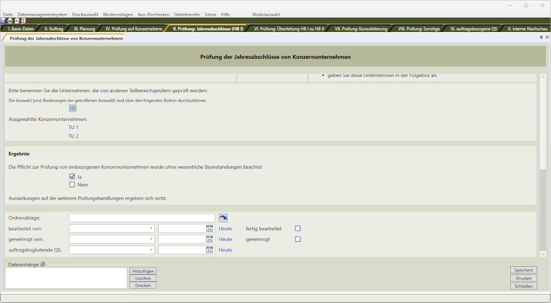The height and width of the screenshot is (303, 551).
Task: Open the company selection list button
Action: click(73, 108)
